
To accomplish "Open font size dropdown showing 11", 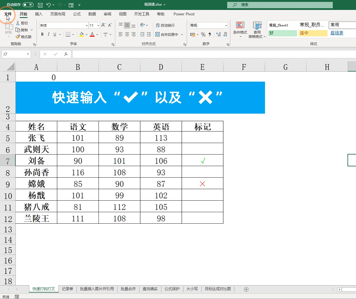I will point(98,25).
